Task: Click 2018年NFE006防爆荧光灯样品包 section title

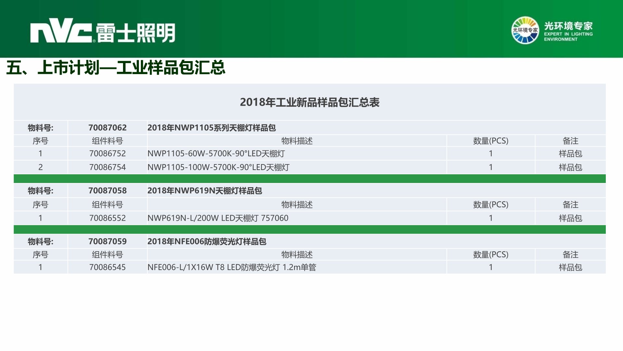Action: [x=206, y=241]
